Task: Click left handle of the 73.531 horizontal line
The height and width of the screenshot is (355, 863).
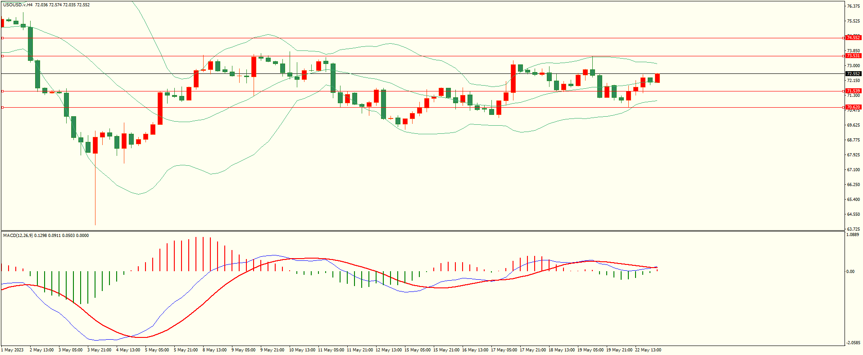Action: click(2, 56)
